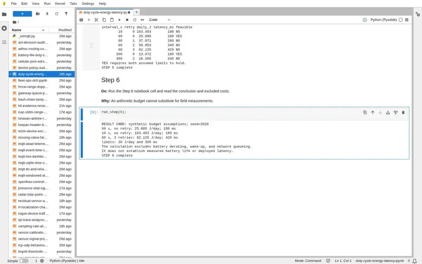Viewport: 422px width, 264px height.
Task: Refresh the file browser list
Action: tap(57, 14)
